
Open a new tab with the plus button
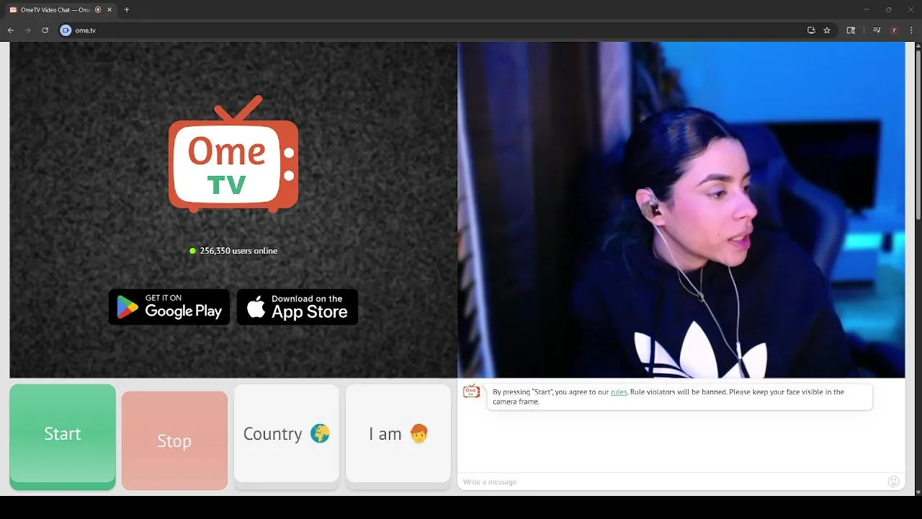127,10
